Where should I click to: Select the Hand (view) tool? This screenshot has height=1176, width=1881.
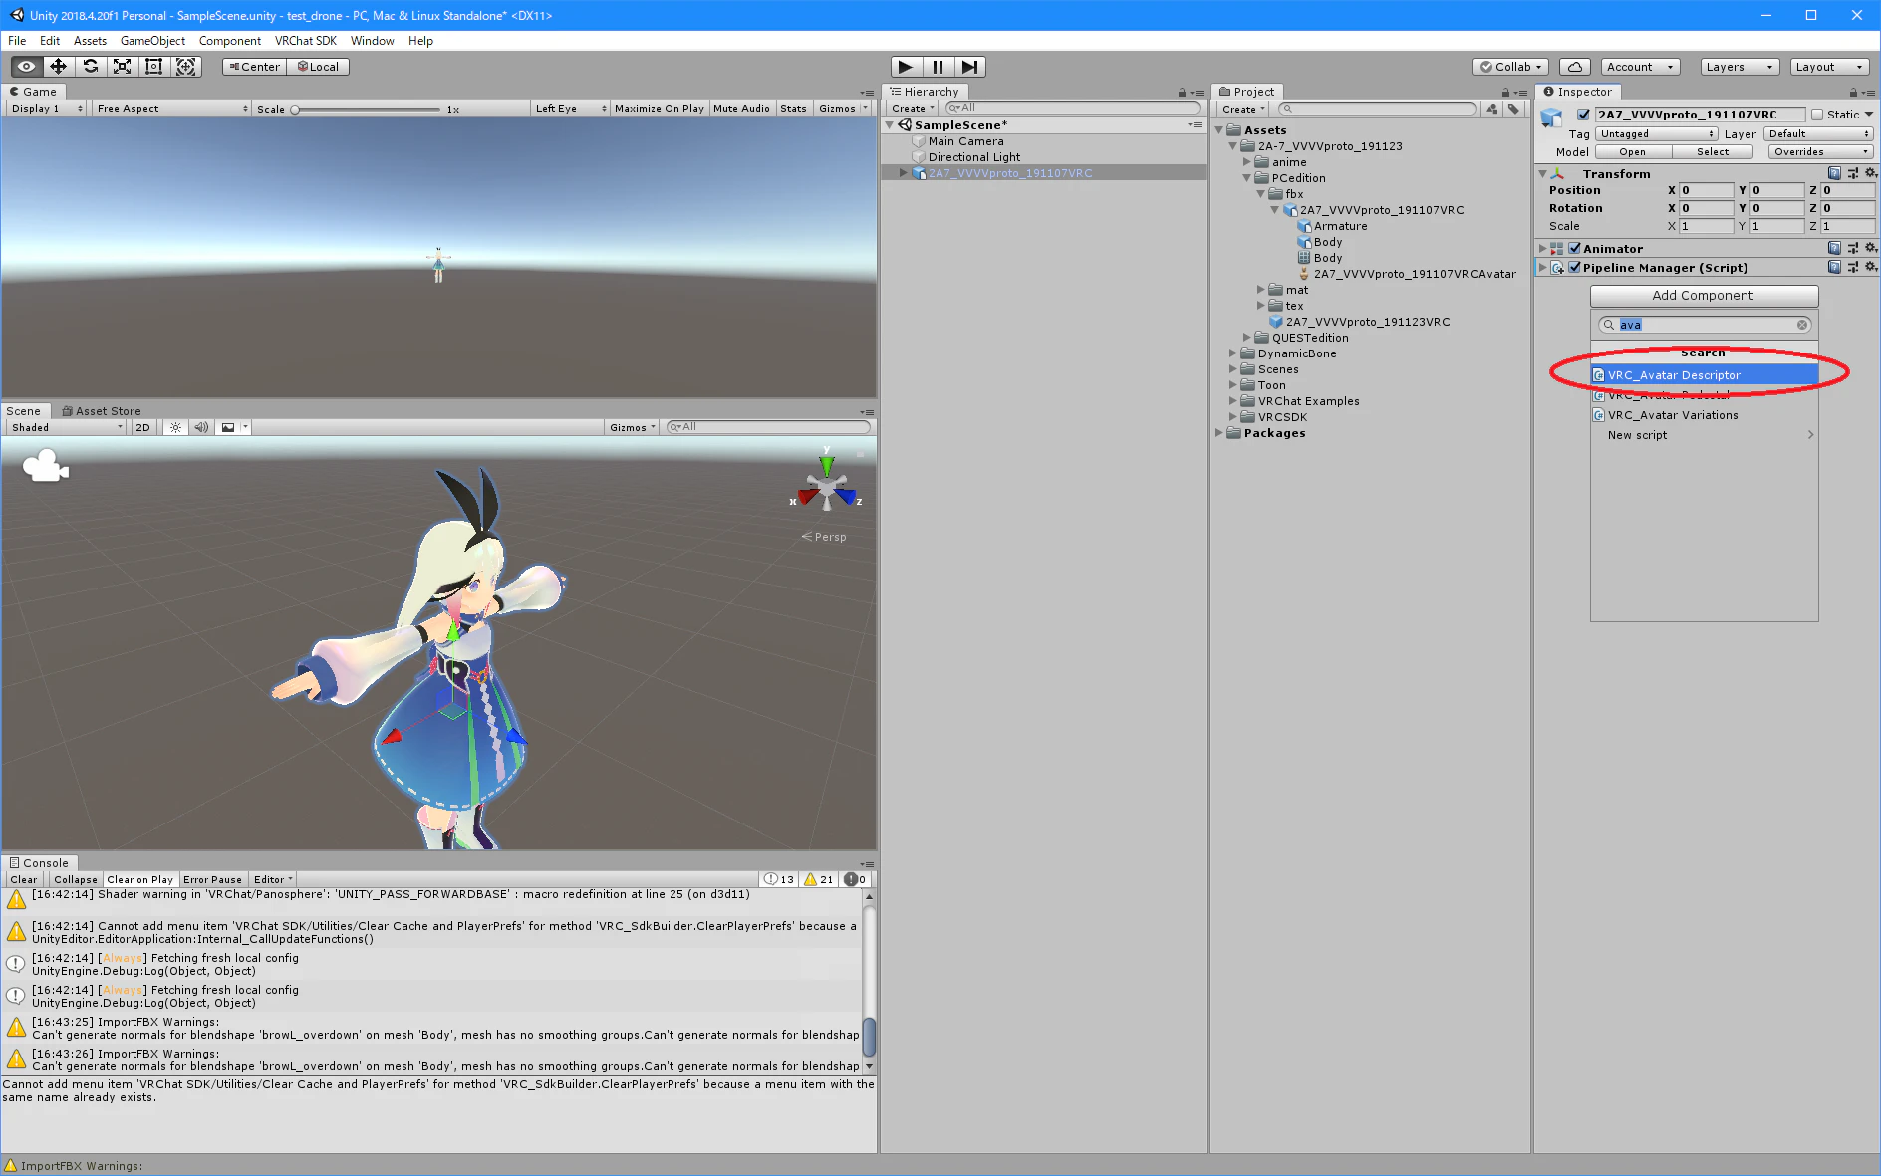click(x=27, y=67)
